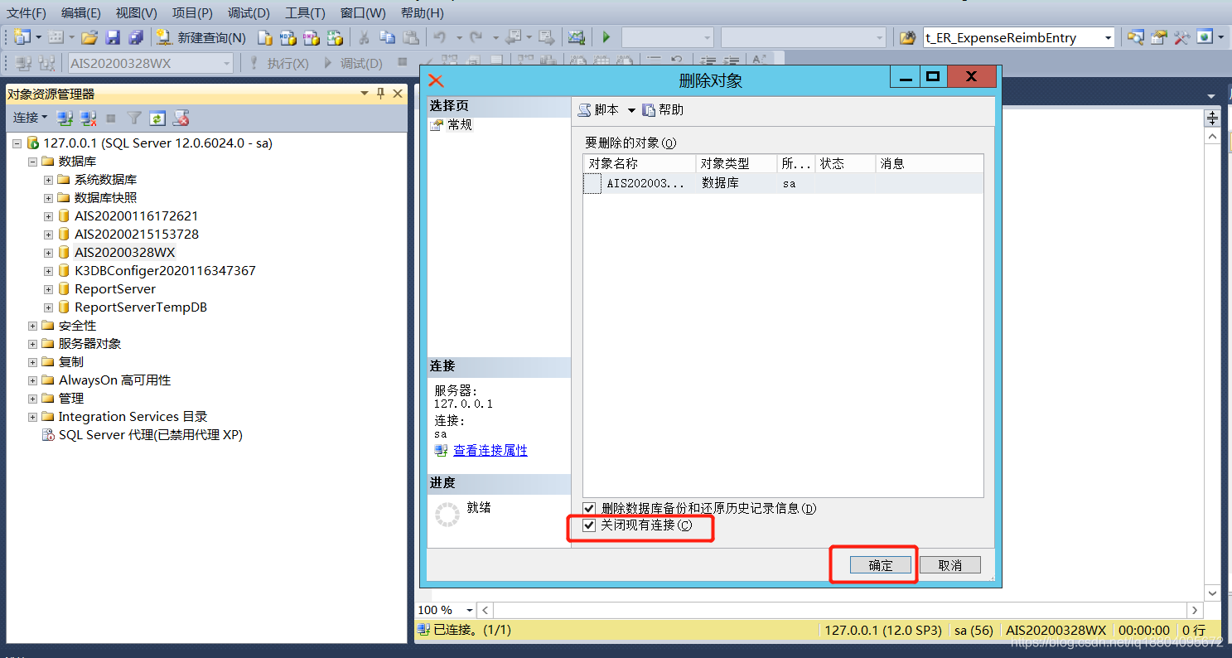Click the Open File folder icon

(89, 37)
